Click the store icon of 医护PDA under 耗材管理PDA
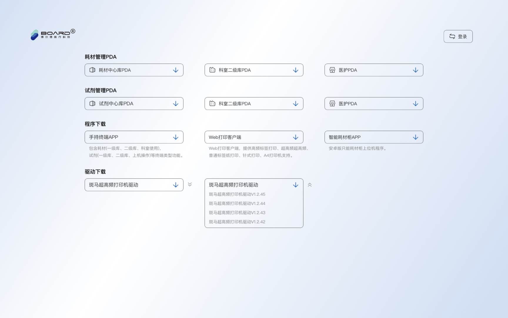 [332, 70]
